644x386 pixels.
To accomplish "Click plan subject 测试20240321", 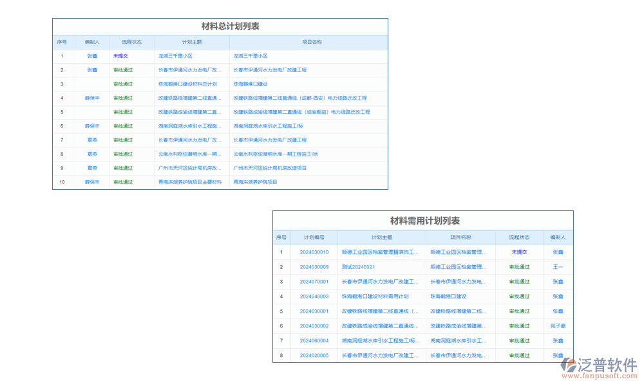I will pyautogui.click(x=358, y=267).
